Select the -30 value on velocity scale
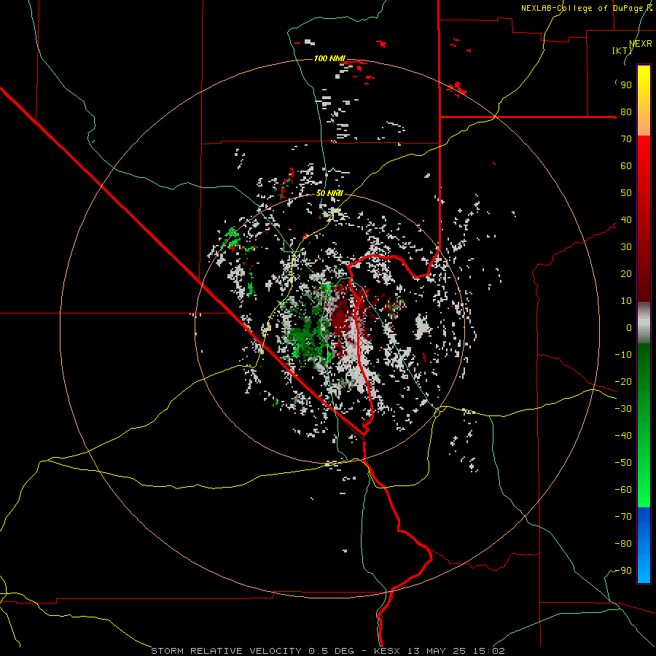This screenshot has height=656, width=656. click(x=623, y=409)
